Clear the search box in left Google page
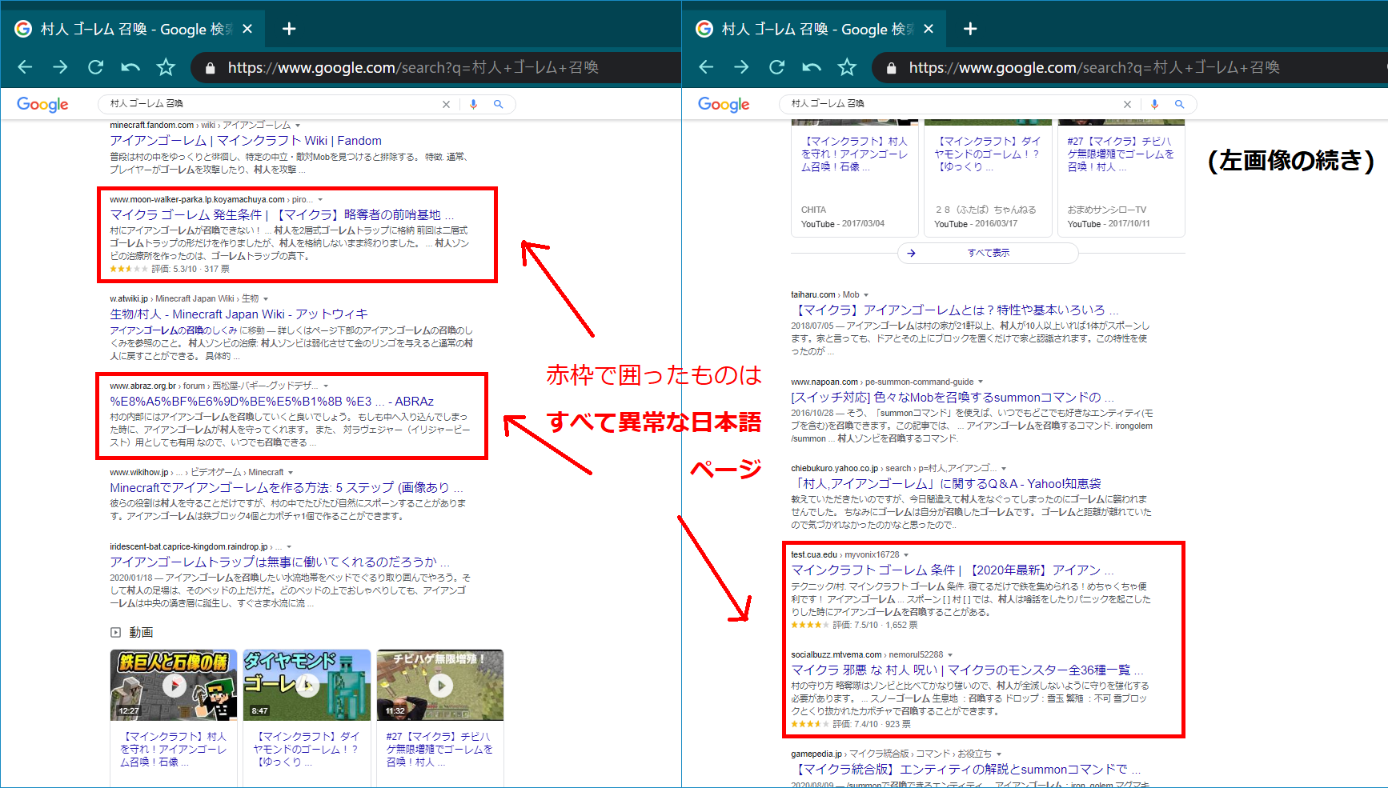The width and height of the screenshot is (1388, 788). [446, 104]
